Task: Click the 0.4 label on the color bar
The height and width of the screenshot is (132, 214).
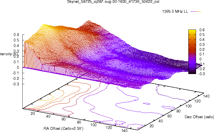Action: 202,39
